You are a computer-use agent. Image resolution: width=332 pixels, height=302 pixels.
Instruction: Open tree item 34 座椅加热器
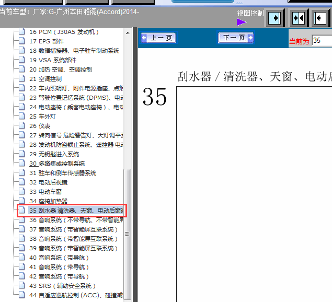[49, 201]
